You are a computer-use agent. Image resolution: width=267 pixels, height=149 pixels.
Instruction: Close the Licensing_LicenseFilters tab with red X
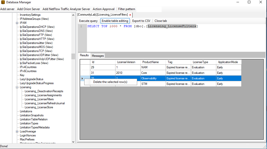click(130, 15)
